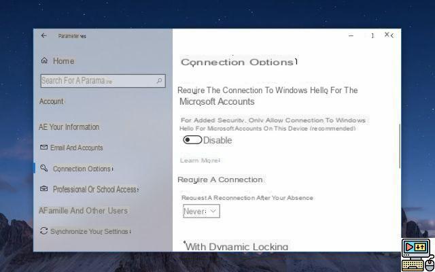Image resolution: width=435 pixels, height=272 pixels.
Task: Toggle the Windows Hello Disable switch
Action: pos(192,140)
